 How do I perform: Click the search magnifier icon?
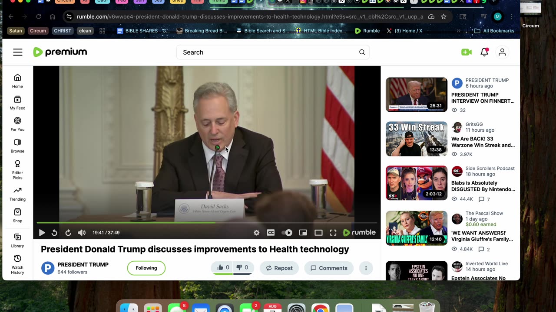point(362,52)
